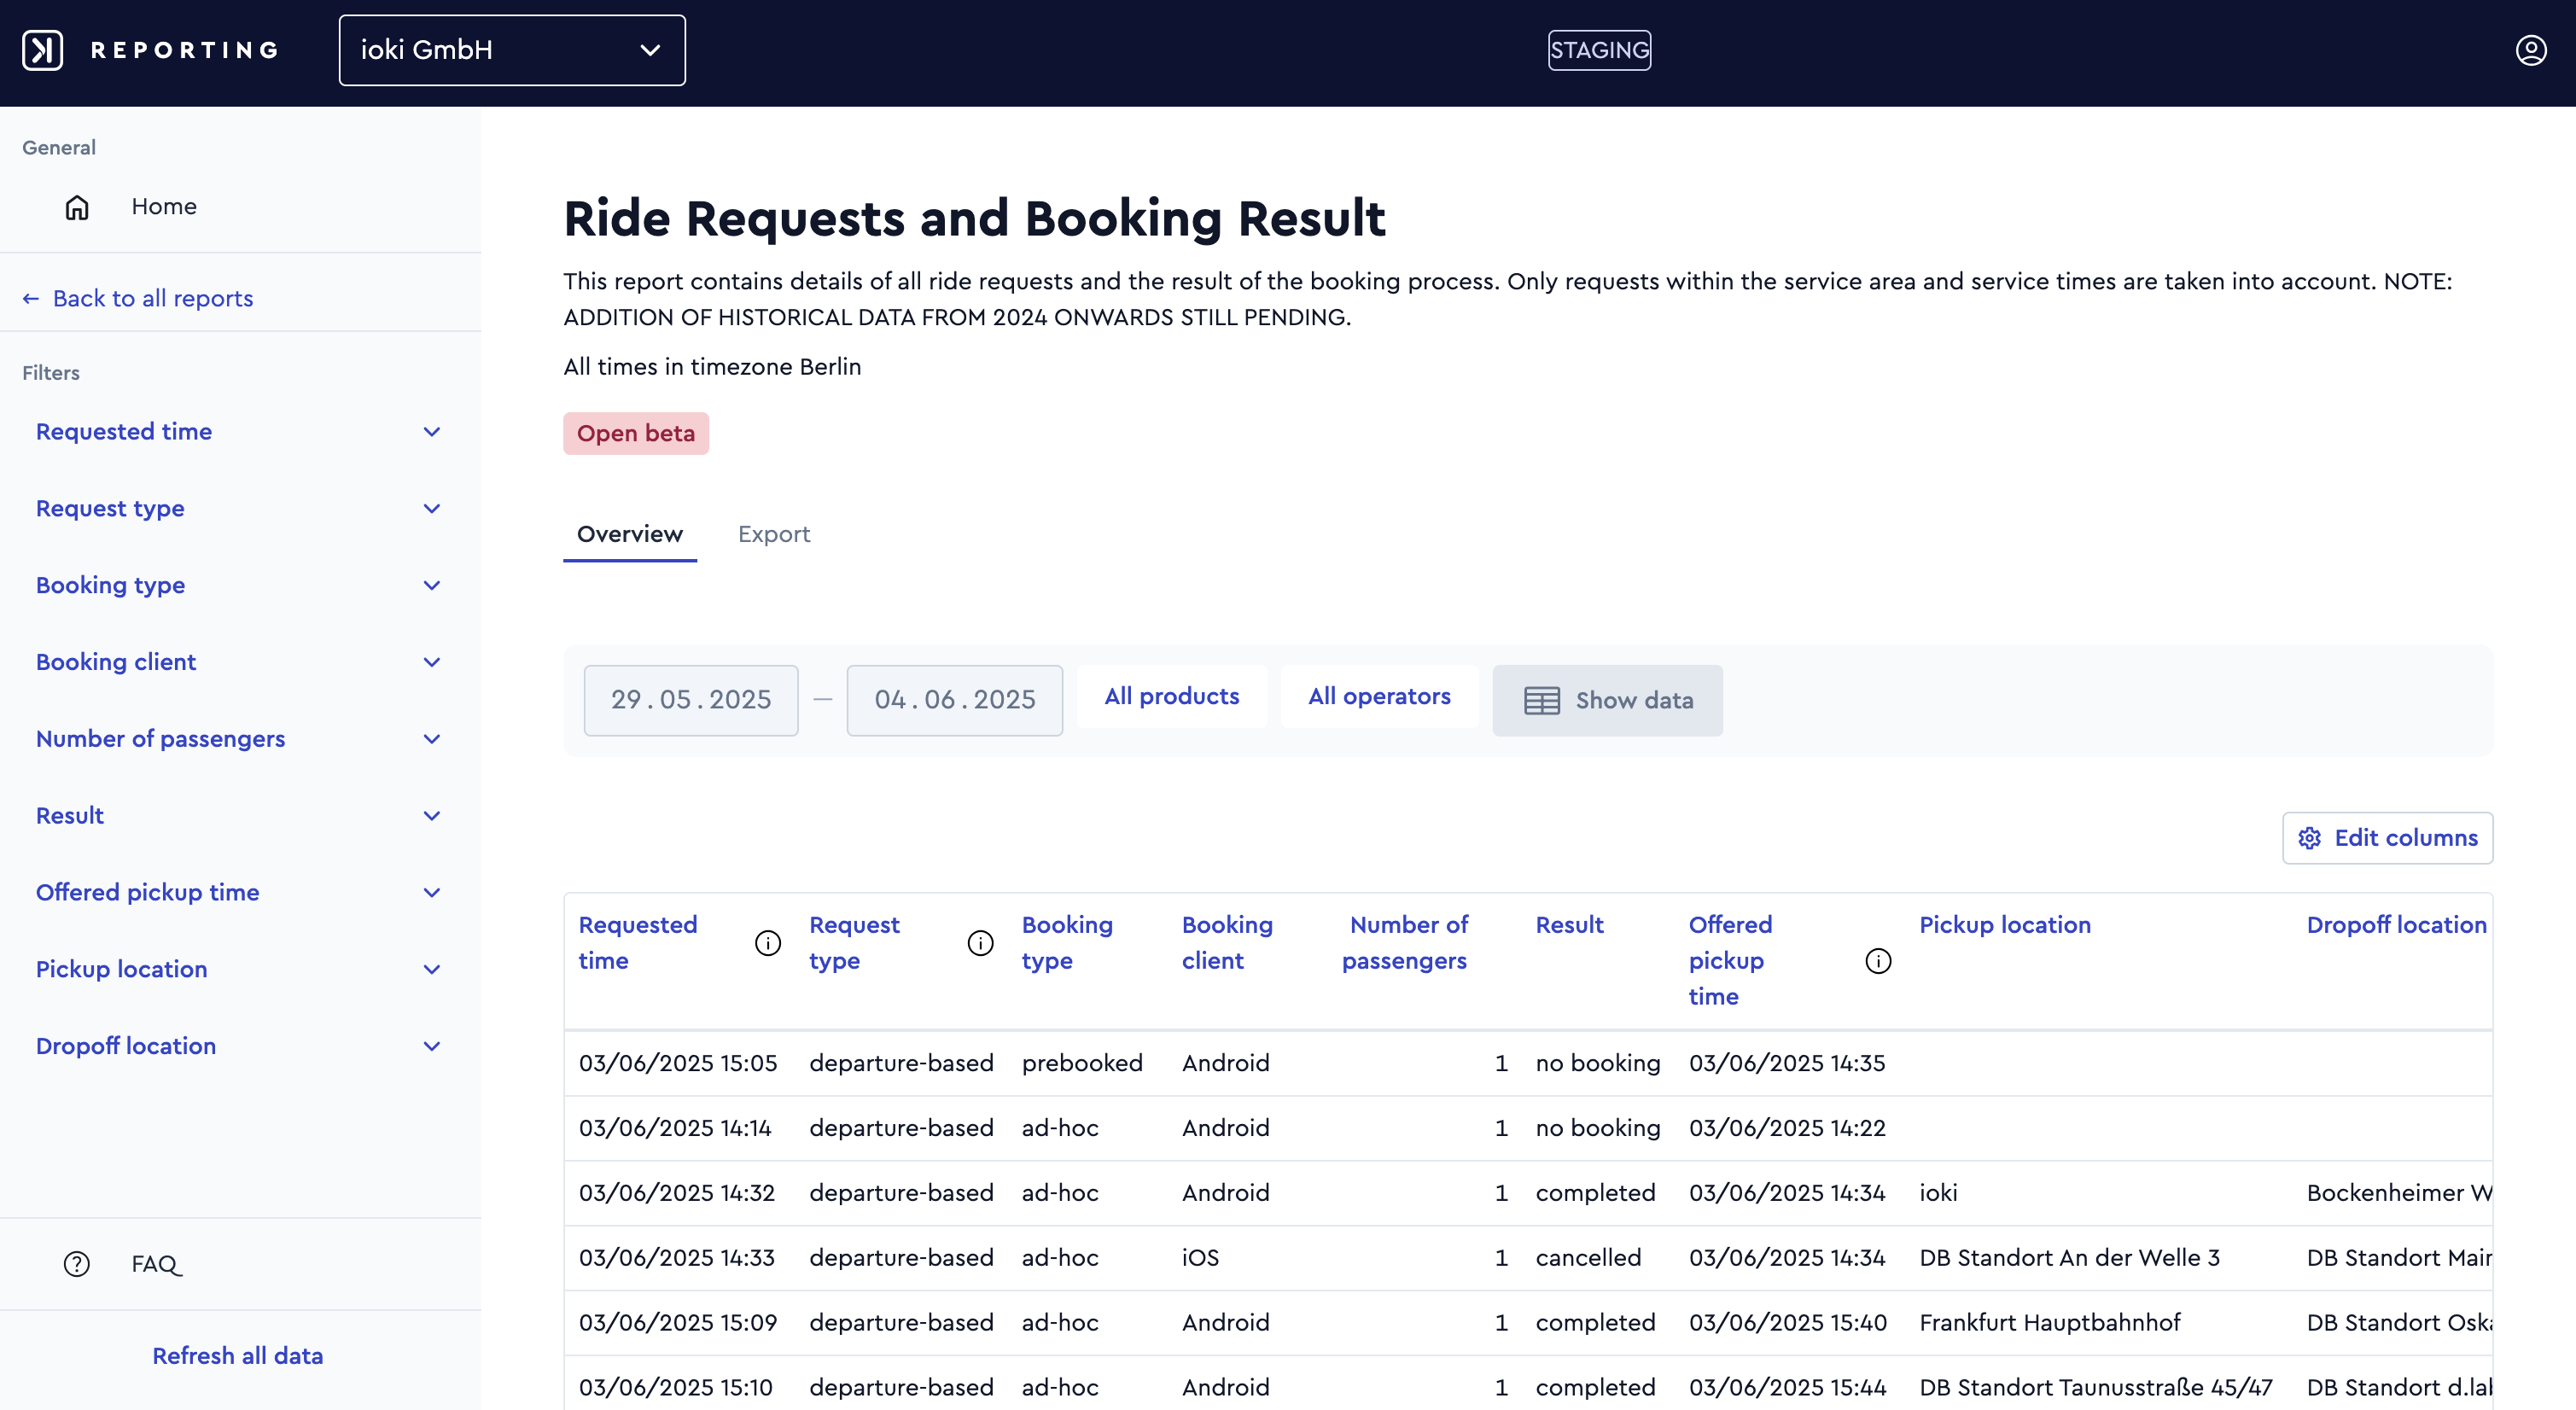Image resolution: width=2576 pixels, height=1410 pixels.
Task: Select the Overview tab
Action: [630, 535]
